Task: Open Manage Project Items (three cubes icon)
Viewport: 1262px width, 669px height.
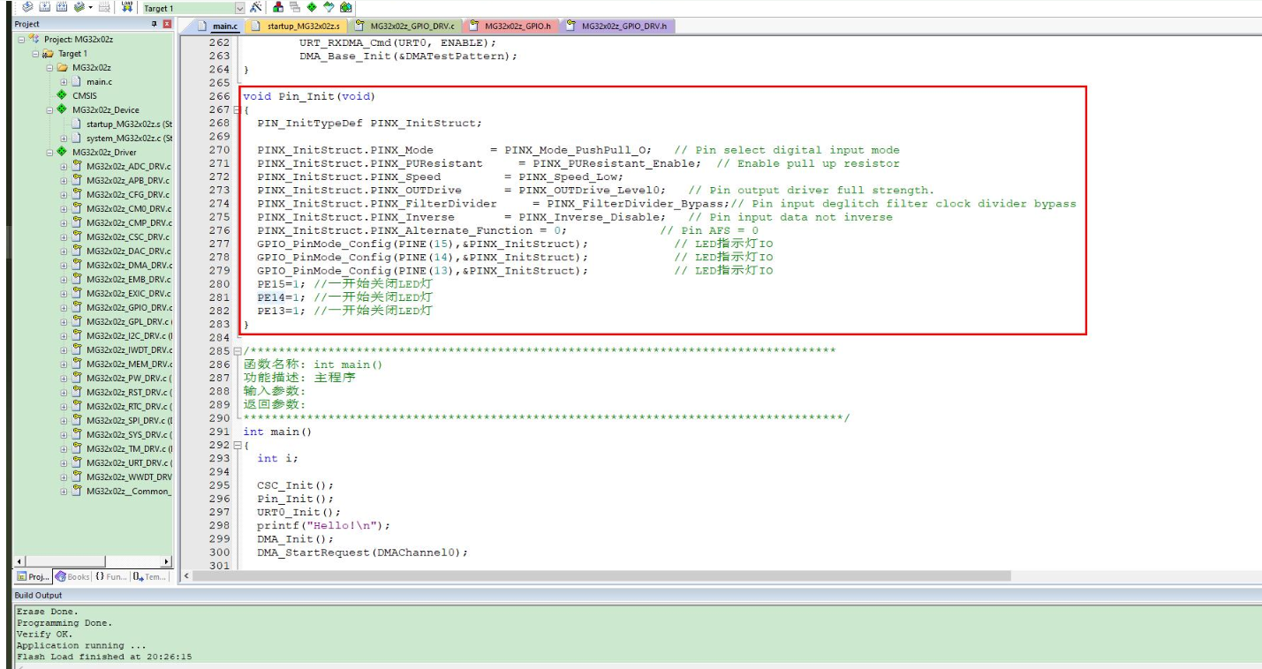Action: tap(279, 7)
